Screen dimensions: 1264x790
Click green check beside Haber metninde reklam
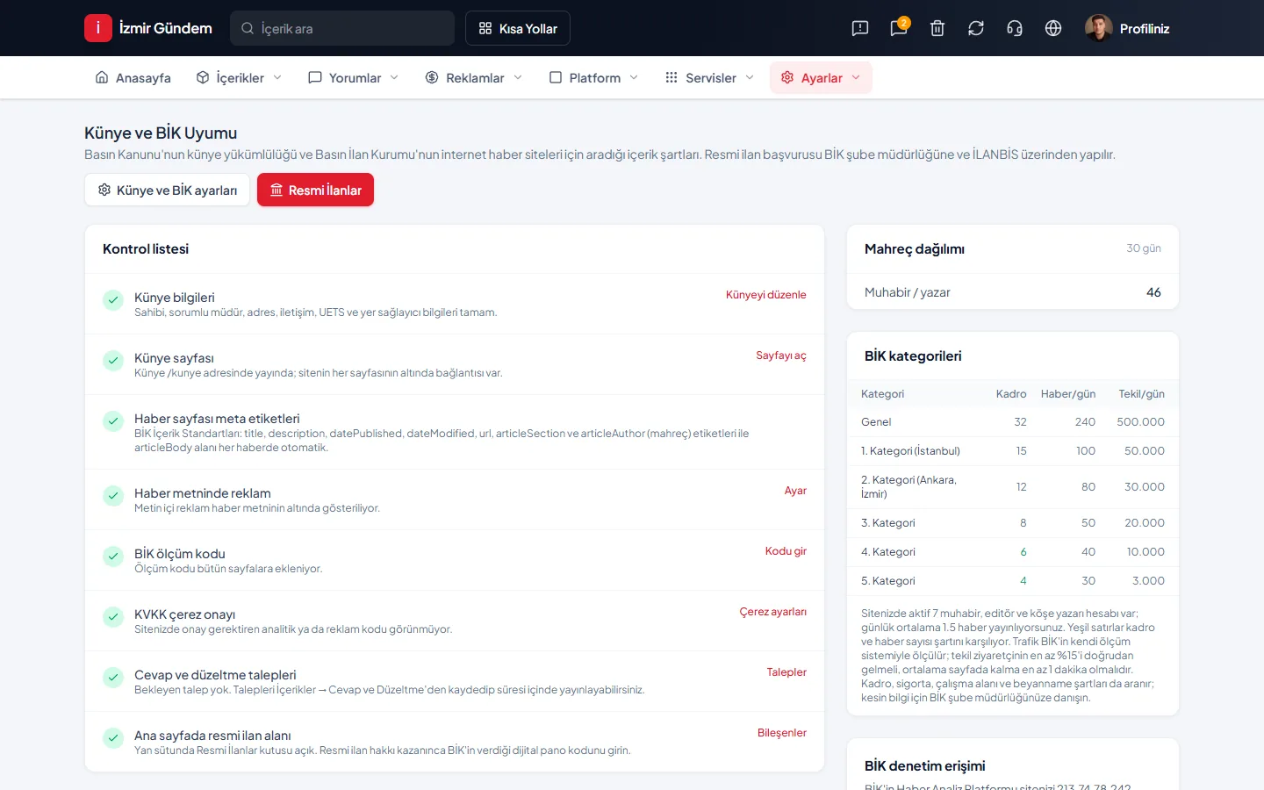[113, 496]
